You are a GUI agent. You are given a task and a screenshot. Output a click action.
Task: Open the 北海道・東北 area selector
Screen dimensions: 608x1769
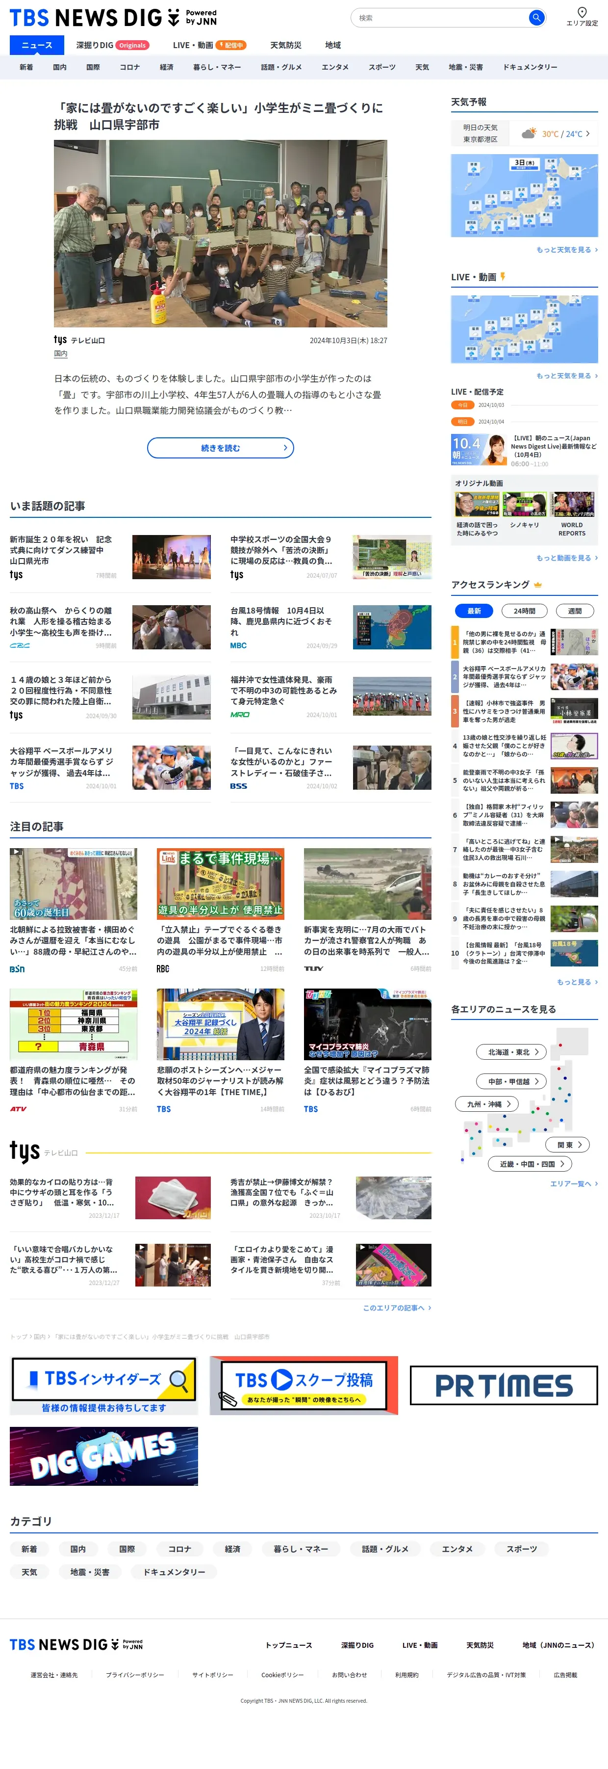click(511, 1052)
